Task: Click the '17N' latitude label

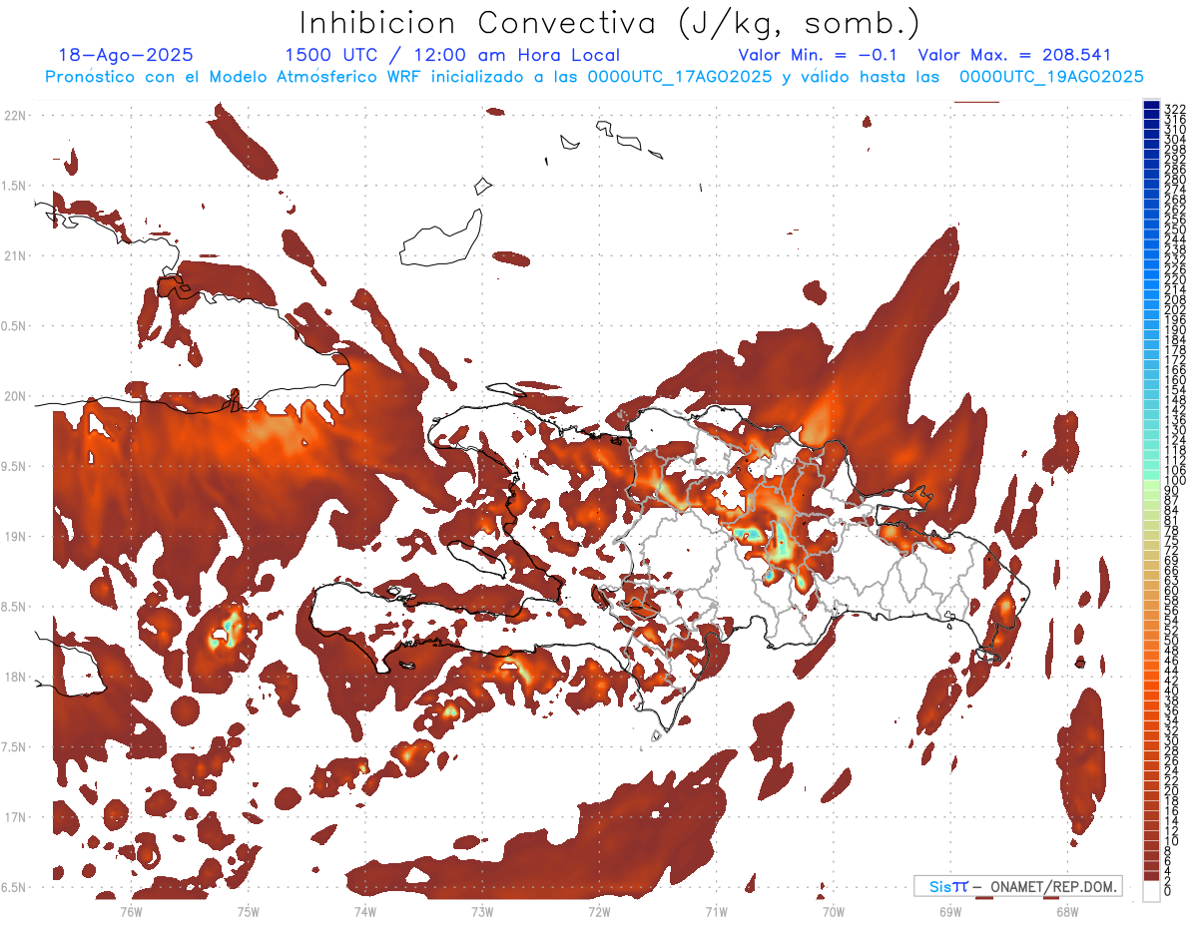Action: 15,817
